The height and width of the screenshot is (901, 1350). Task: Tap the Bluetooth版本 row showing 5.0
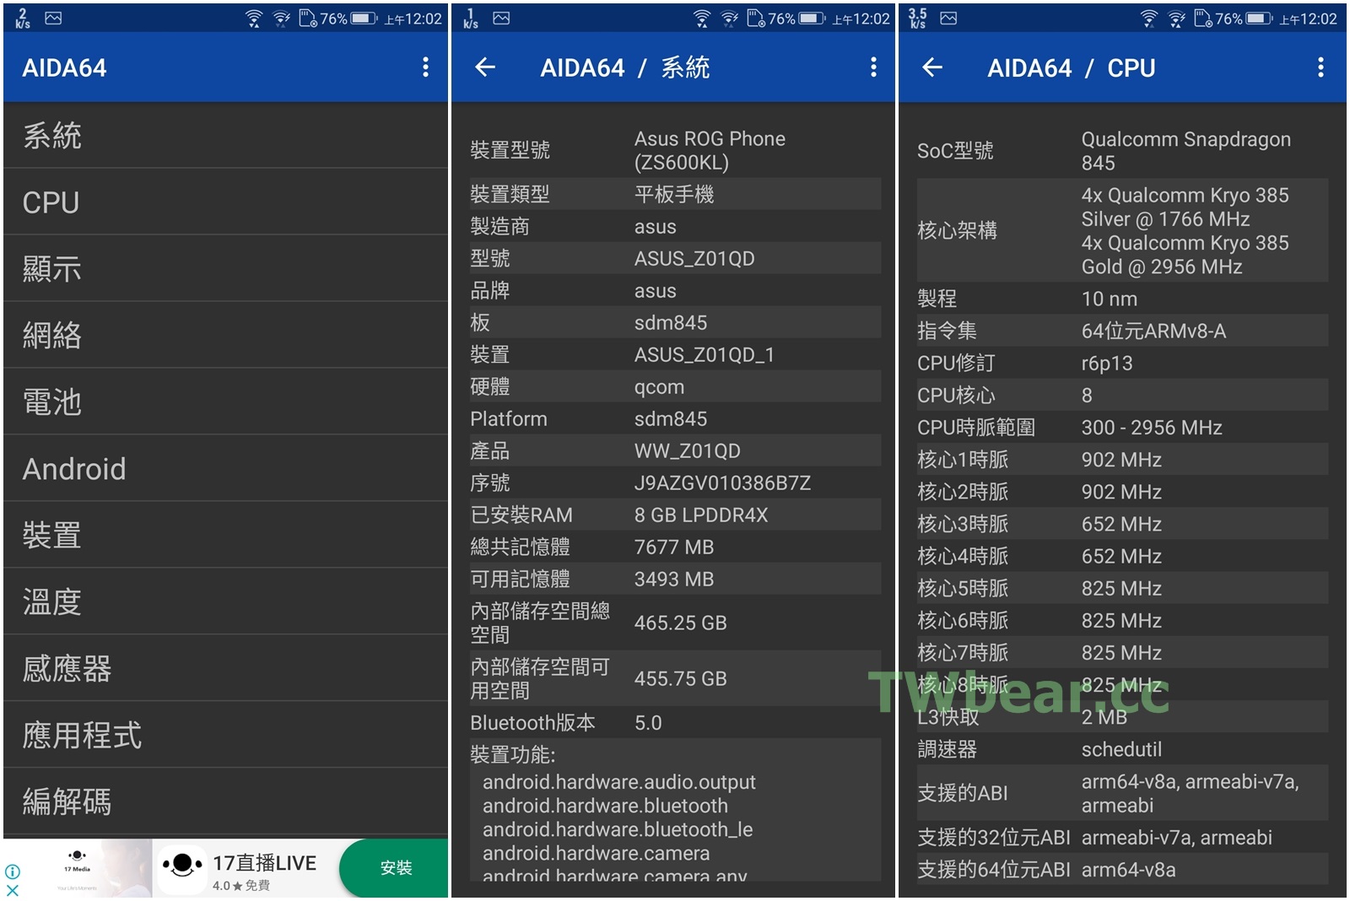(675, 722)
